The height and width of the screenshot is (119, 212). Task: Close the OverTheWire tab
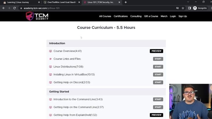79,2
